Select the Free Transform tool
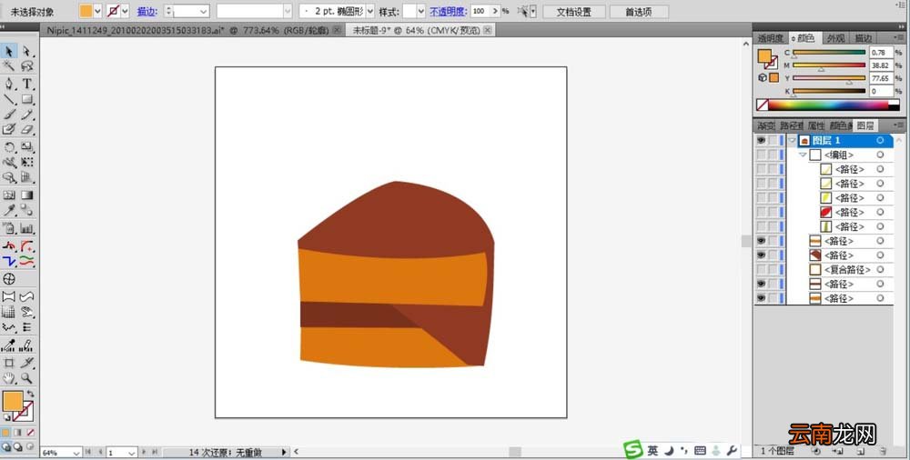 click(x=26, y=162)
